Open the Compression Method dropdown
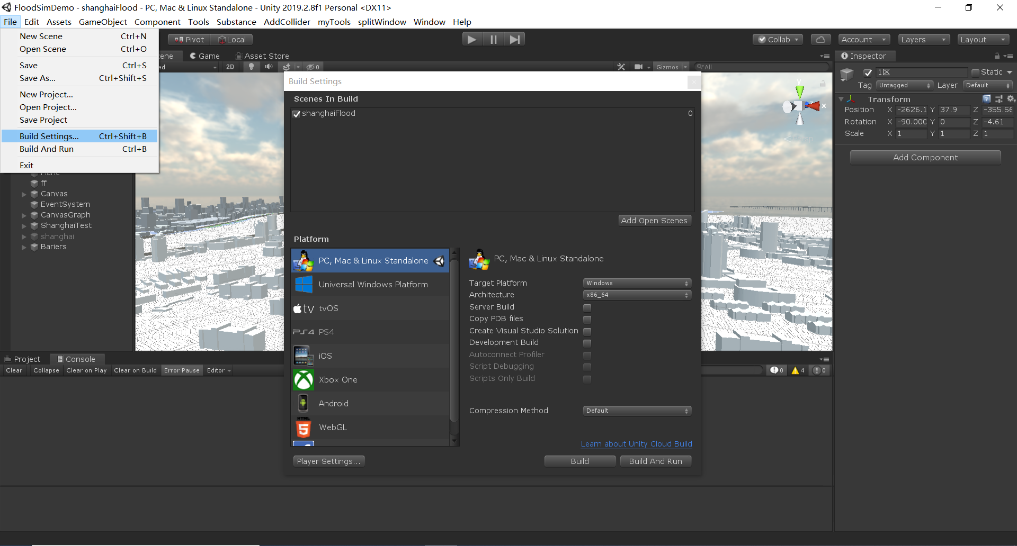Viewport: 1017px width, 546px height. (637, 411)
